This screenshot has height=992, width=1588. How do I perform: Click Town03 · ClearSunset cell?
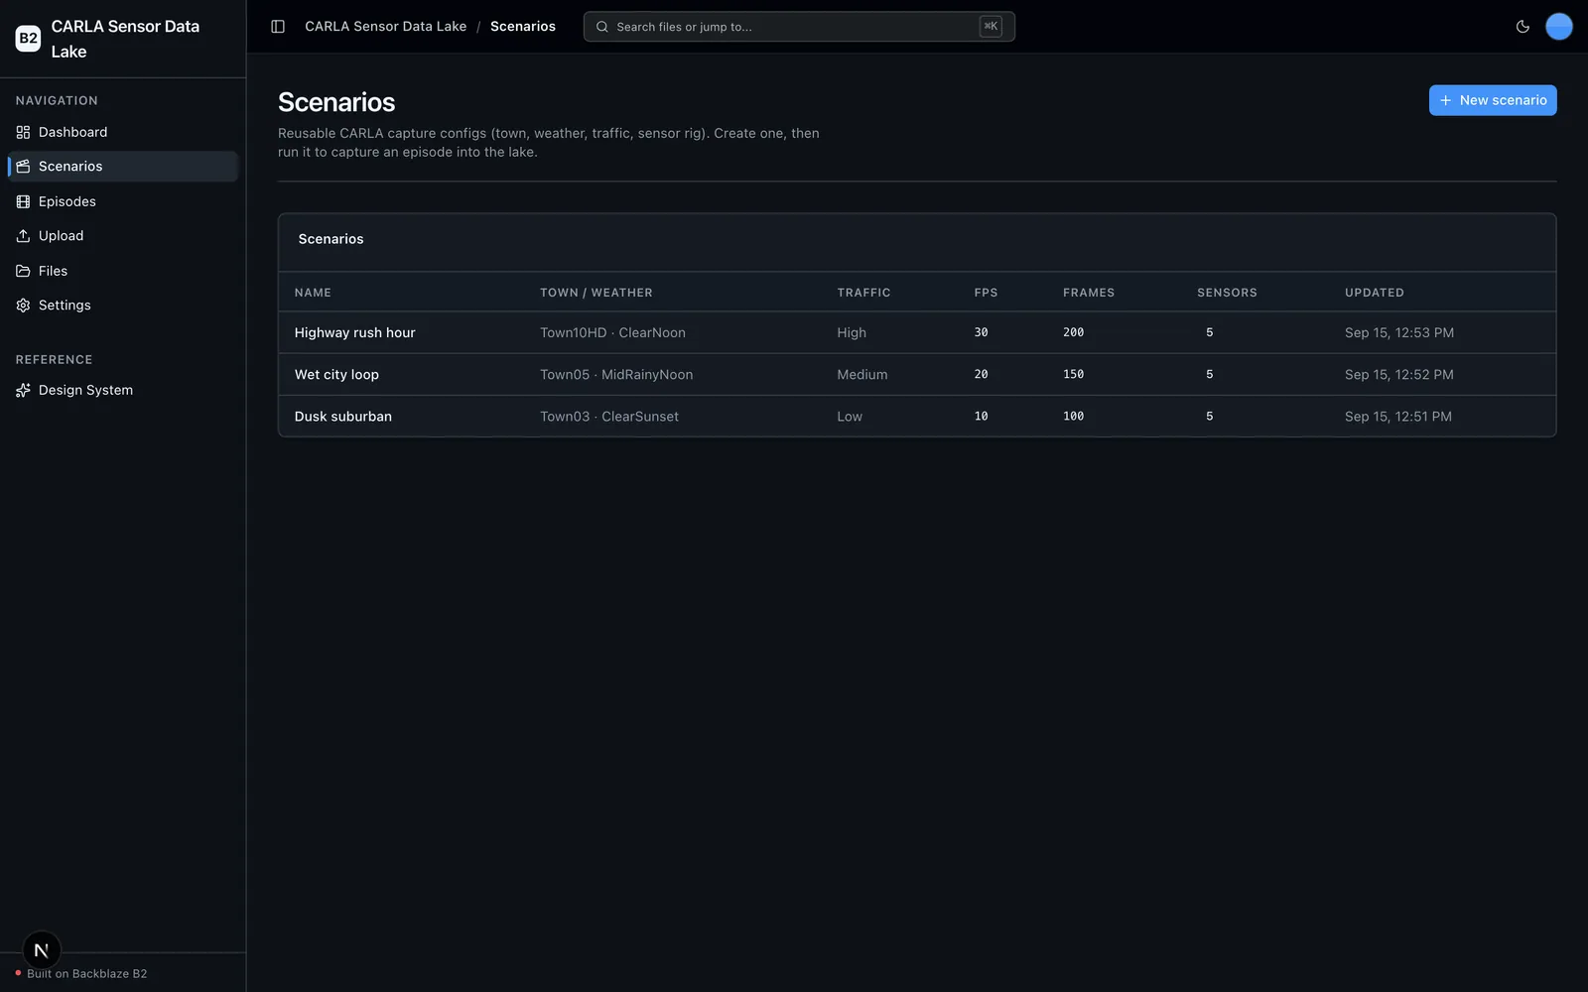[x=609, y=417]
